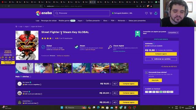Click Veja as ofertas disponíveis button
The height and width of the screenshot is (110, 196).
pyautogui.click(x=8, y=63)
